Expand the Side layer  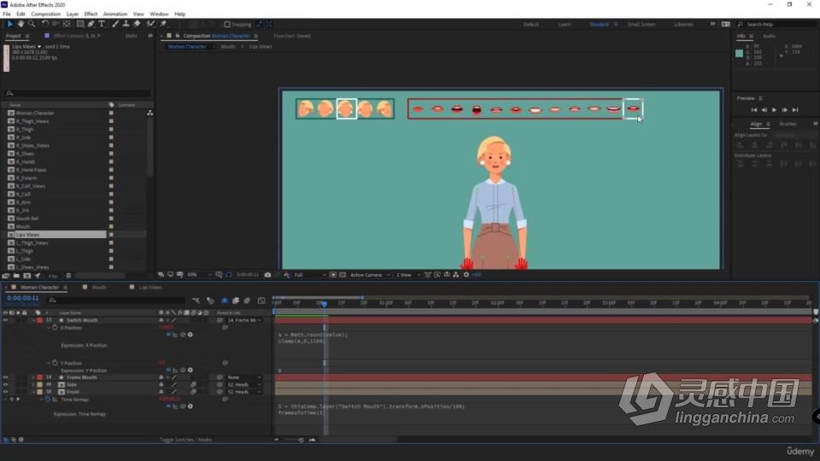click(33, 385)
